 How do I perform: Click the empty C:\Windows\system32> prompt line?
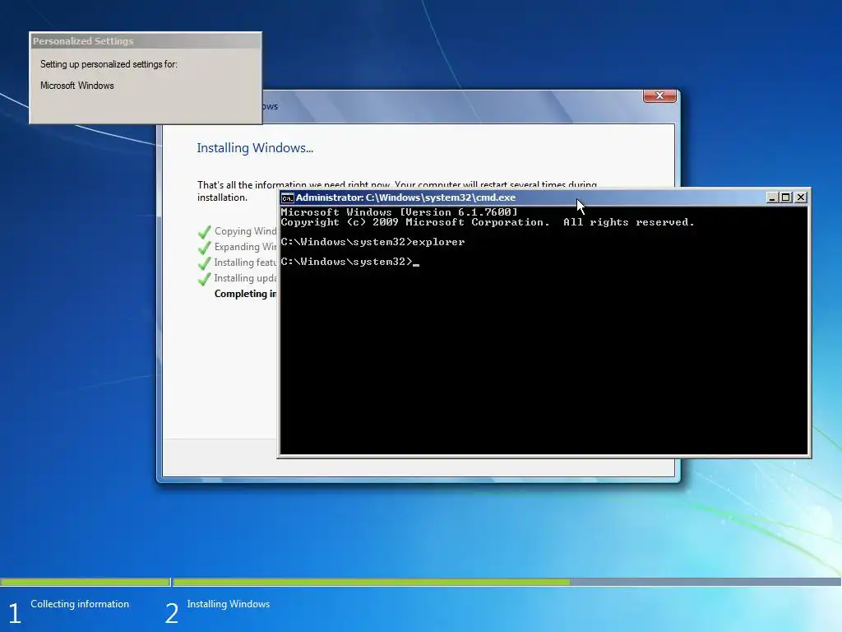click(349, 262)
